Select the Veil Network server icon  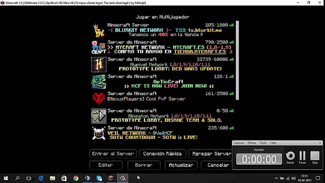tap(99, 133)
